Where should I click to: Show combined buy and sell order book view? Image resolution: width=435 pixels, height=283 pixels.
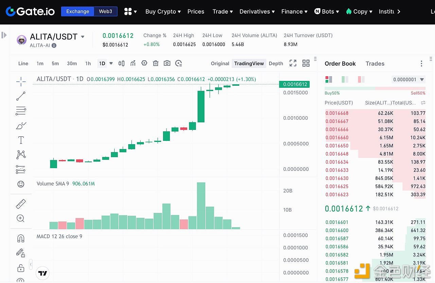click(329, 80)
